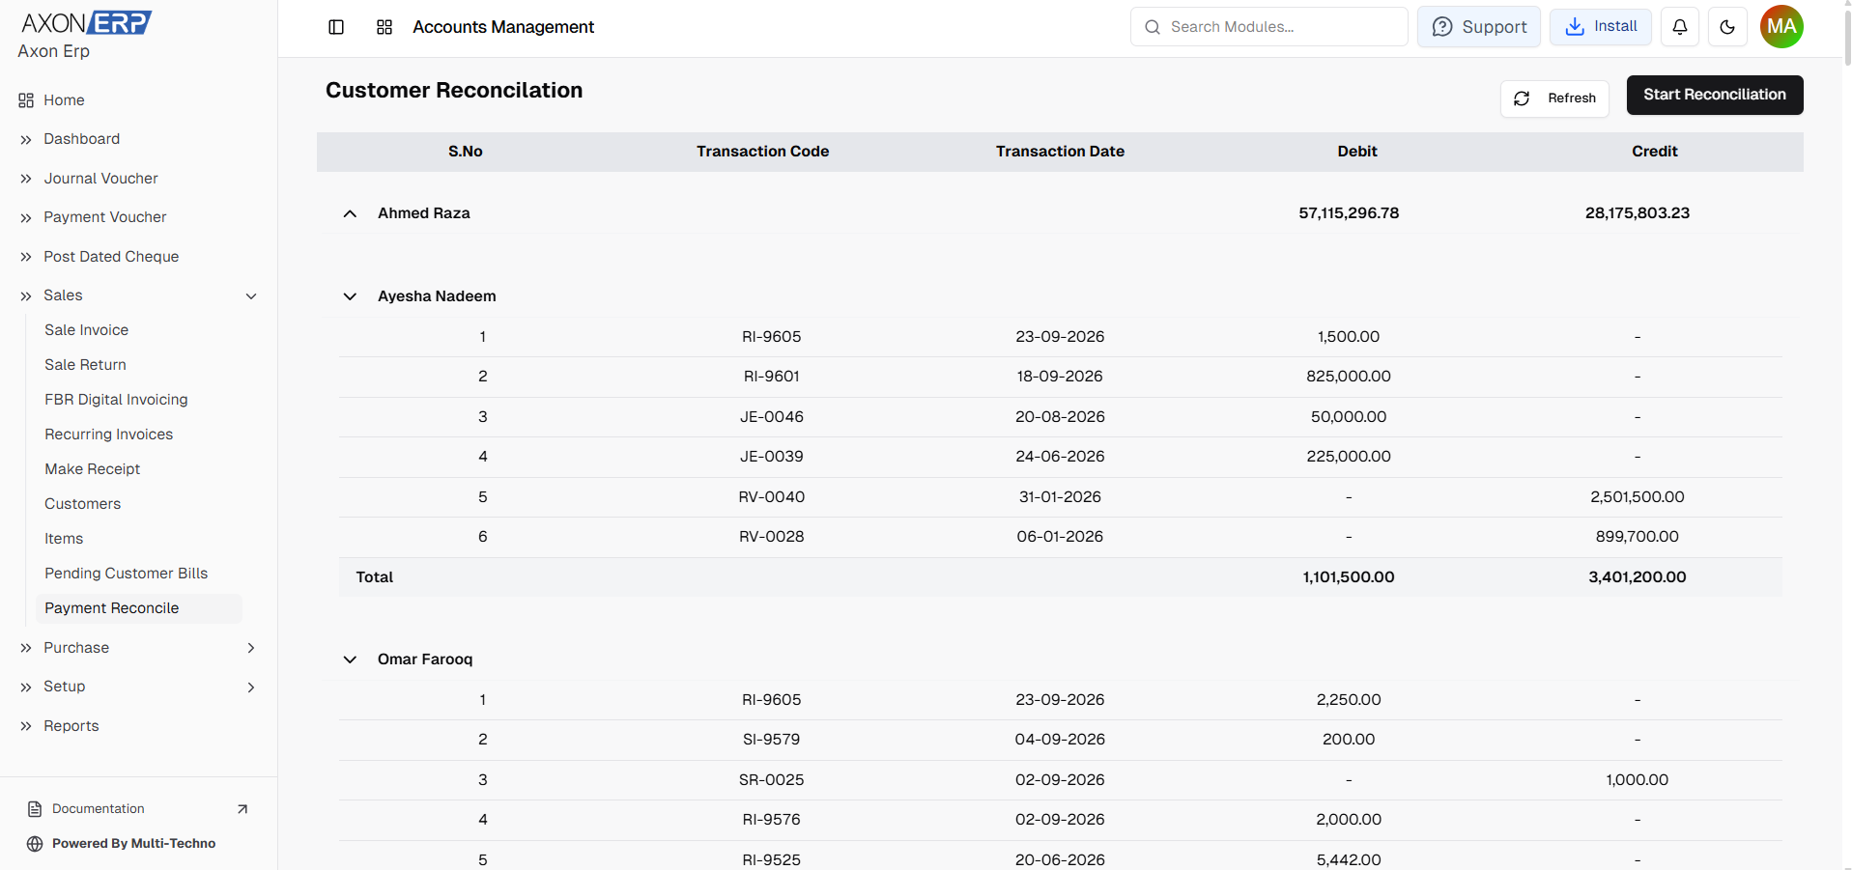The image size is (1852, 870).
Task: Click transaction code SI-9579
Action: click(x=771, y=740)
